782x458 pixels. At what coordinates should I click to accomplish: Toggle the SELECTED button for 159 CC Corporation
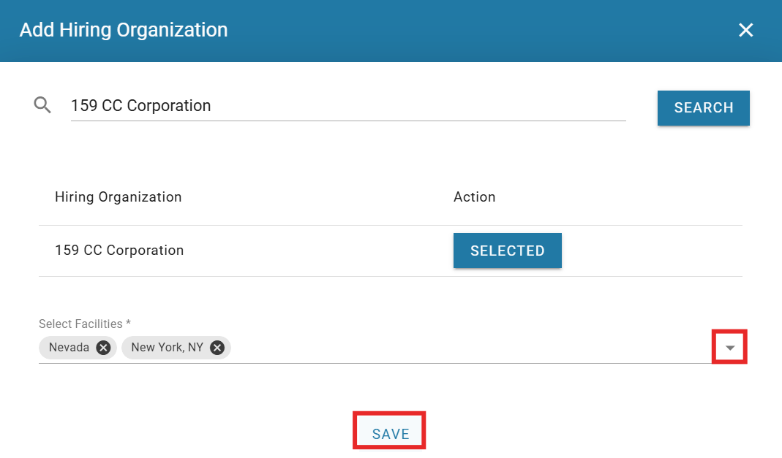507,251
